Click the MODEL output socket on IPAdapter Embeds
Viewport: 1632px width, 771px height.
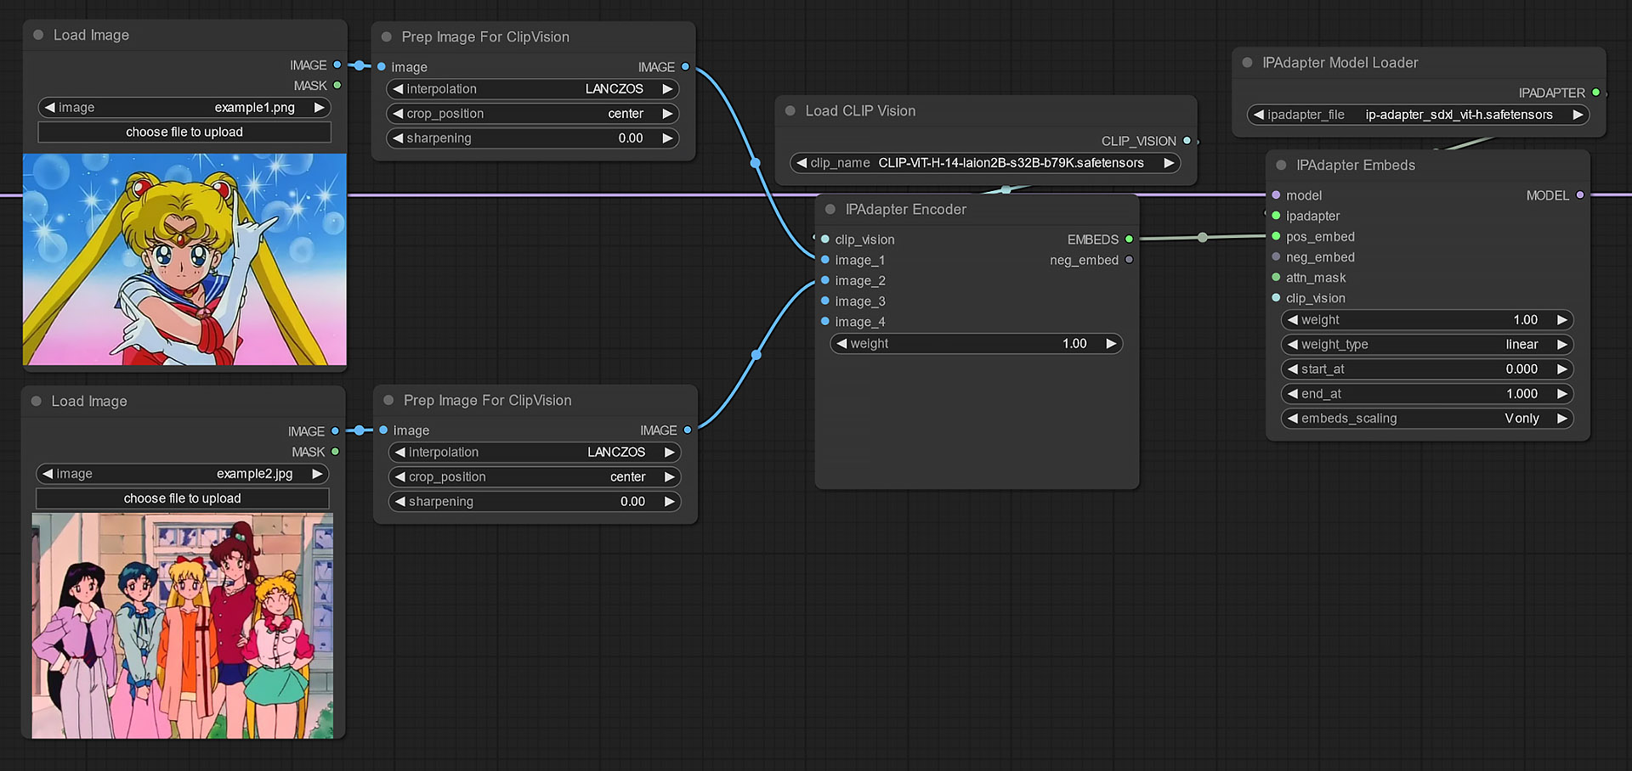click(1580, 195)
